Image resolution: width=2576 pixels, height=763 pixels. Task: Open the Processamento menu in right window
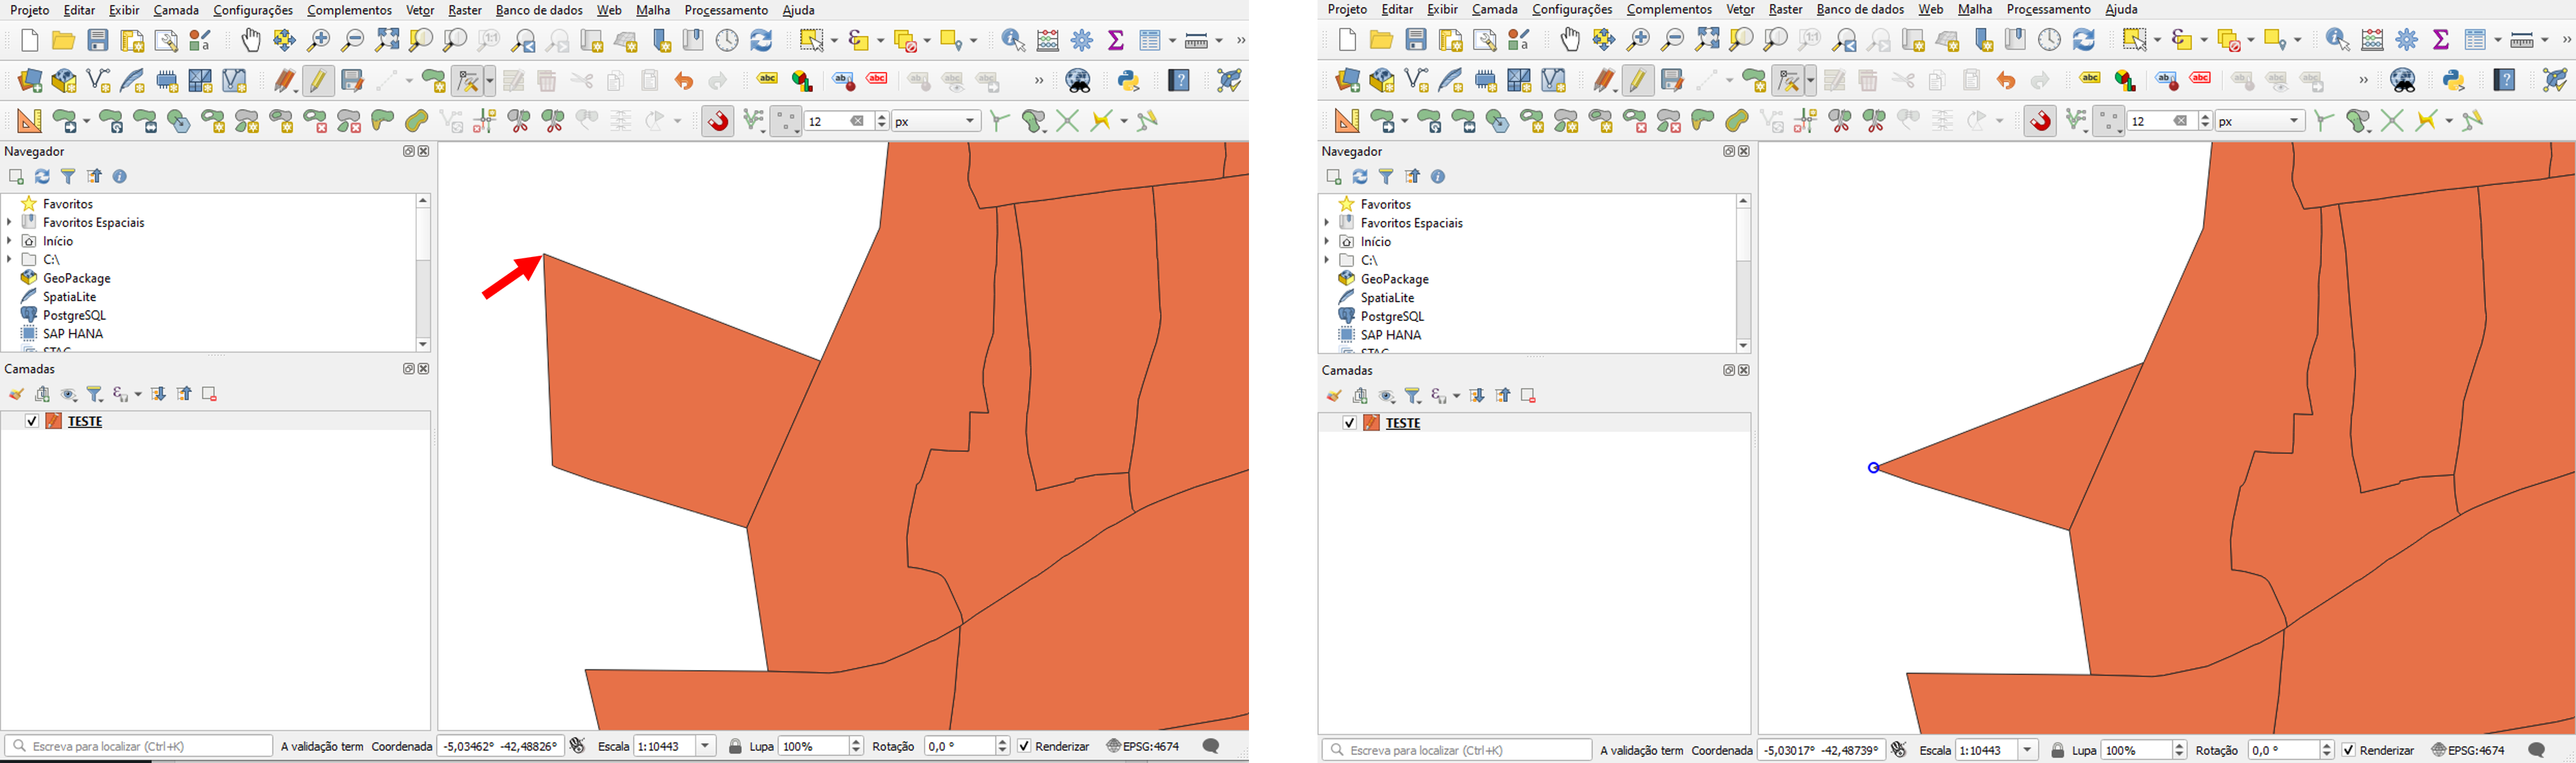[2048, 9]
